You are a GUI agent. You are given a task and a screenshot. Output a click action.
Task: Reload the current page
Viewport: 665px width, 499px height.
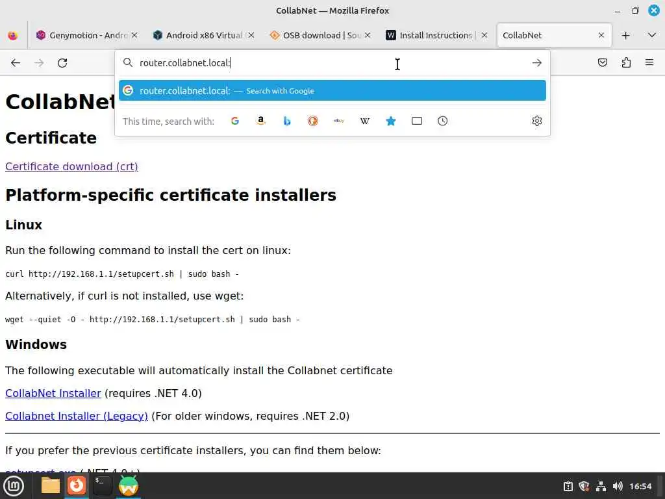coord(62,63)
